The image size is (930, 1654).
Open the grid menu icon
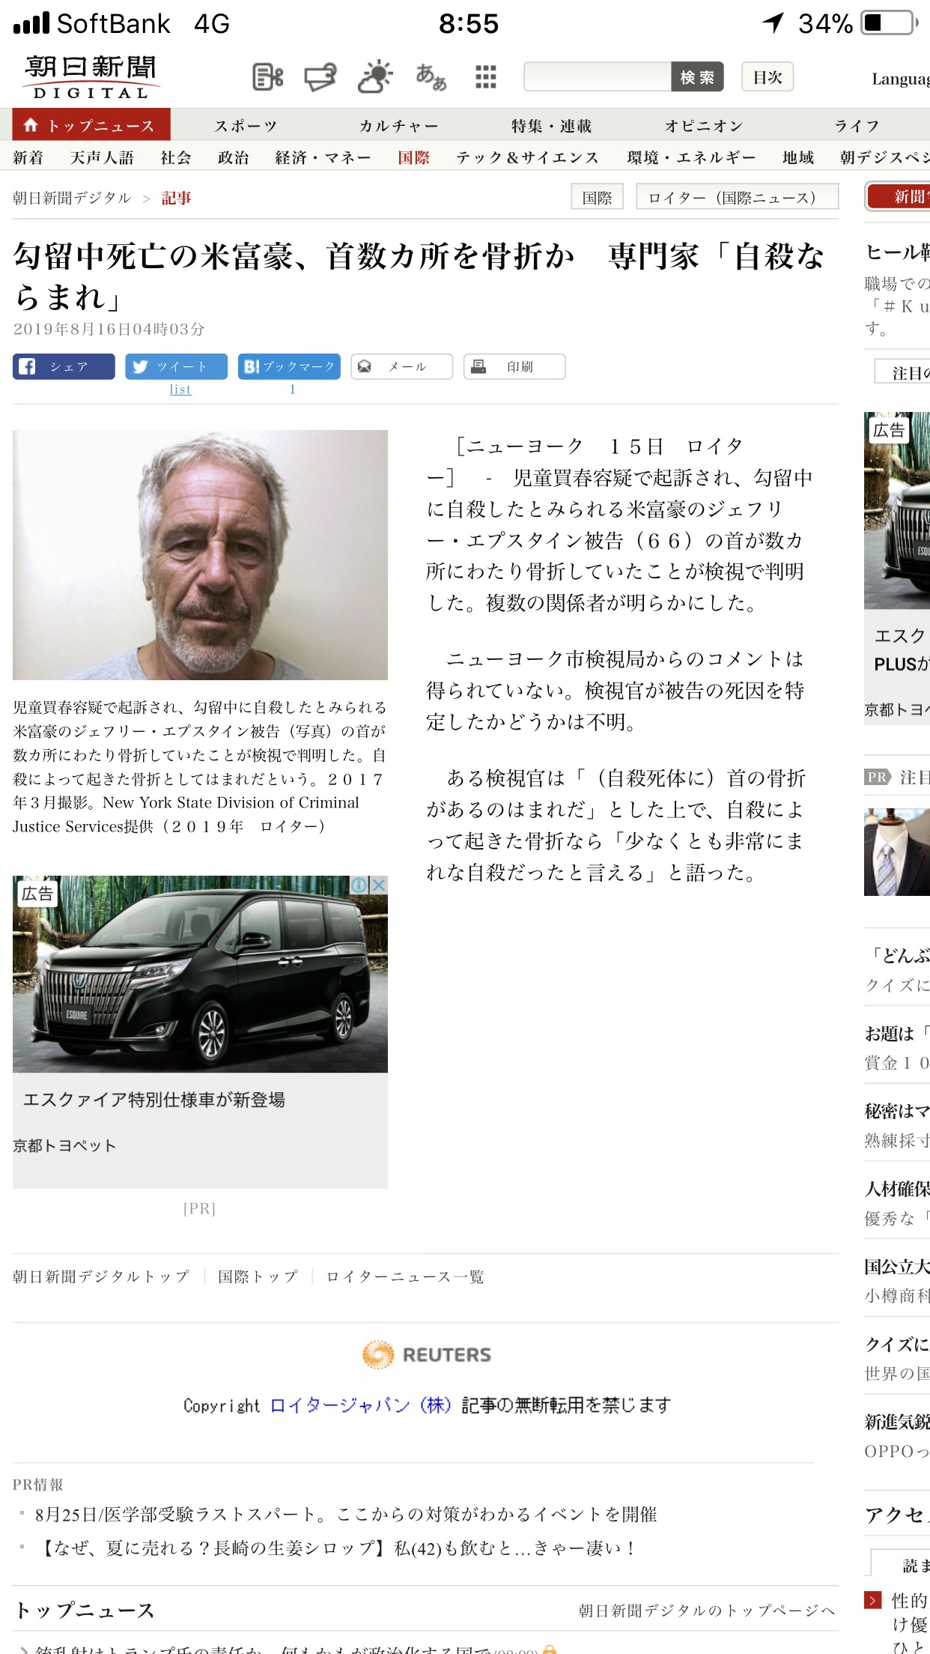(x=485, y=76)
